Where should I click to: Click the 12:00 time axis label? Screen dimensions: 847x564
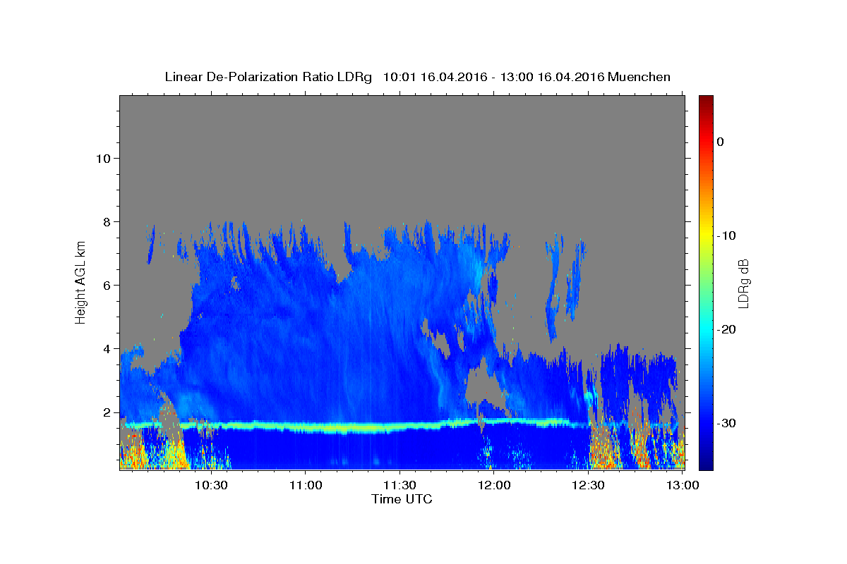click(x=494, y=485)
